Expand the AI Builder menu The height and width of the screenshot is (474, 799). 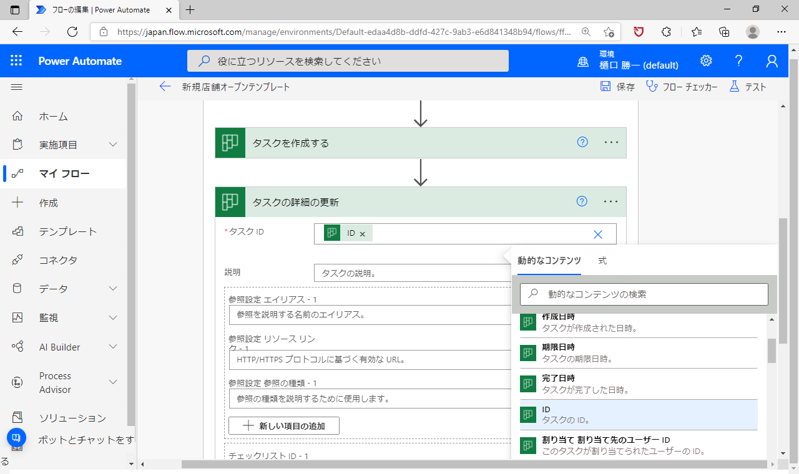point(113,347)
